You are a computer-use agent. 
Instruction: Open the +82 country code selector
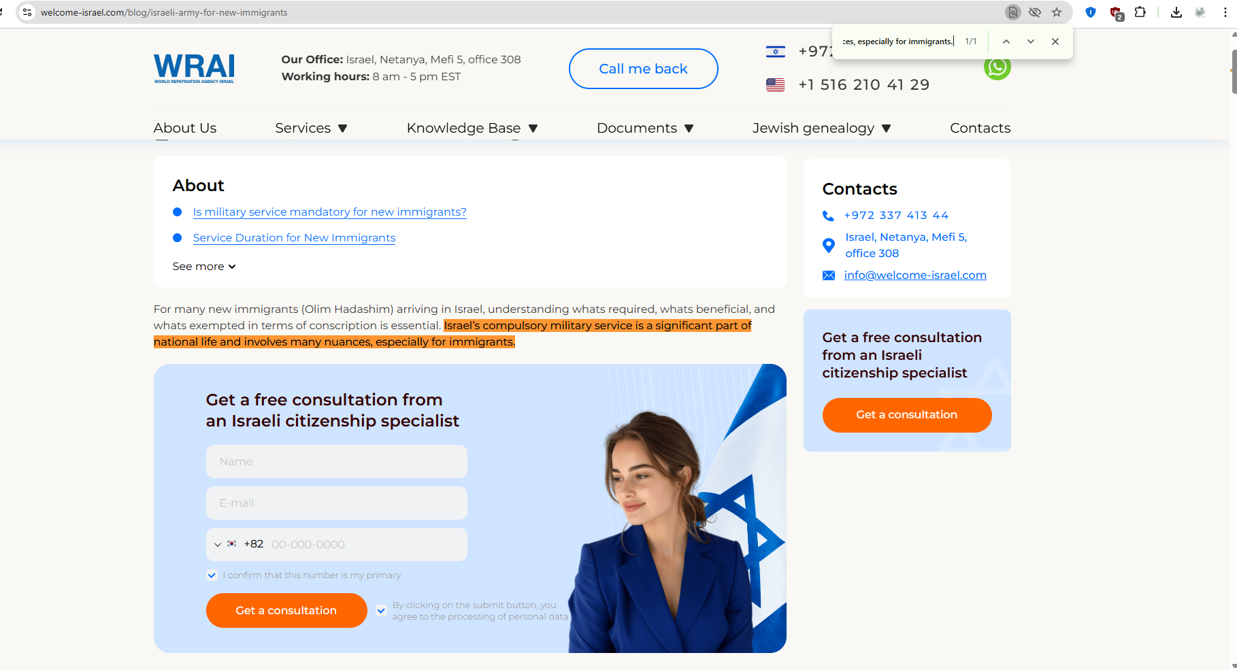238,544
